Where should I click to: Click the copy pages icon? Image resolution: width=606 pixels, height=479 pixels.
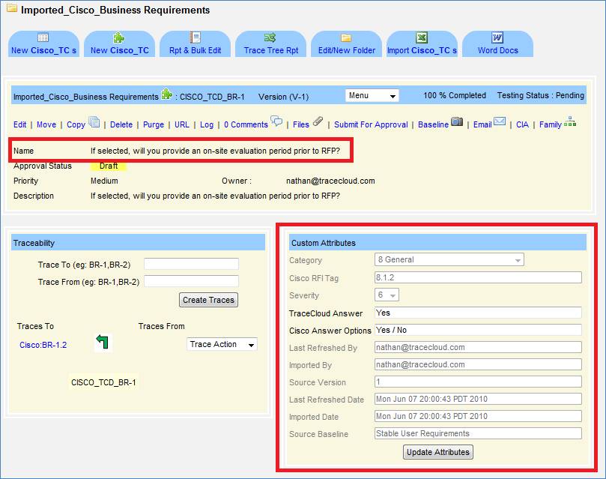(94, 121)
